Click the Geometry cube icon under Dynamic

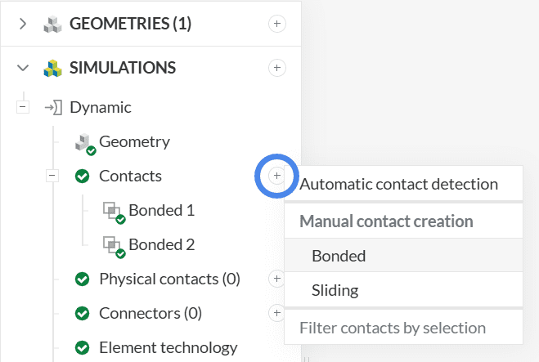[x=83, y=142]
